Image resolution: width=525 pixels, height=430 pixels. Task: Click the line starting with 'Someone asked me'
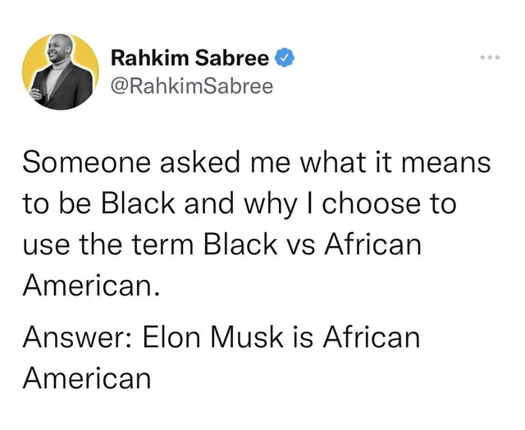pos(257,162)
